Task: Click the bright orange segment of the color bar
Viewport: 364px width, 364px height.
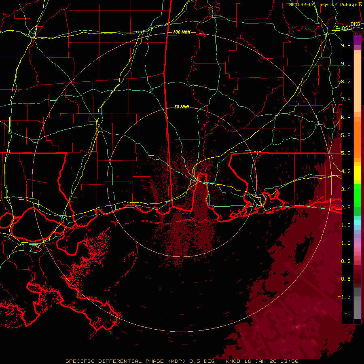Action: (x=357, y=139)
